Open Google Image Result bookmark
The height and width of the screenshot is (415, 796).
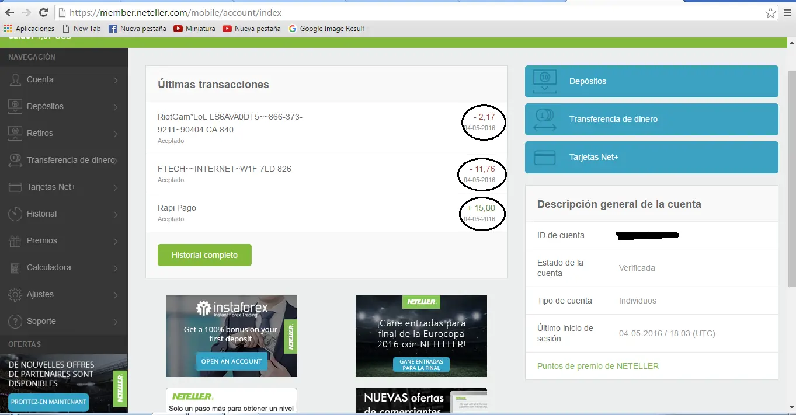tap(326, 28)
